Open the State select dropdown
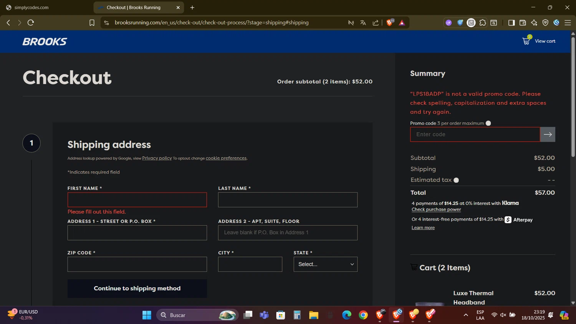This screenshot has height=324, width=576. 325,264
